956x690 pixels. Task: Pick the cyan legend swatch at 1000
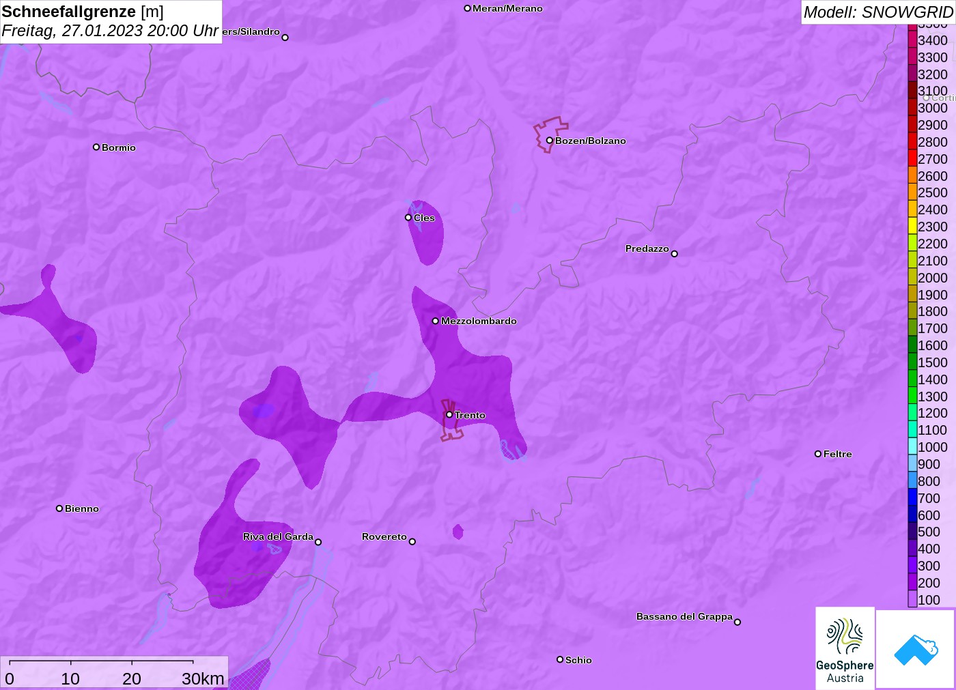click(x=912, y=446)
